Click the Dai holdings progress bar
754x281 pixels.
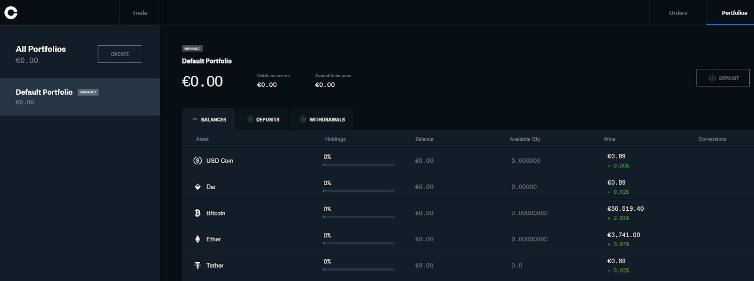(359, 191)
